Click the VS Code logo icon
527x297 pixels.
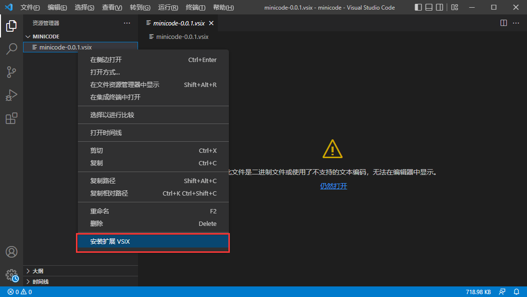[9, 7]
